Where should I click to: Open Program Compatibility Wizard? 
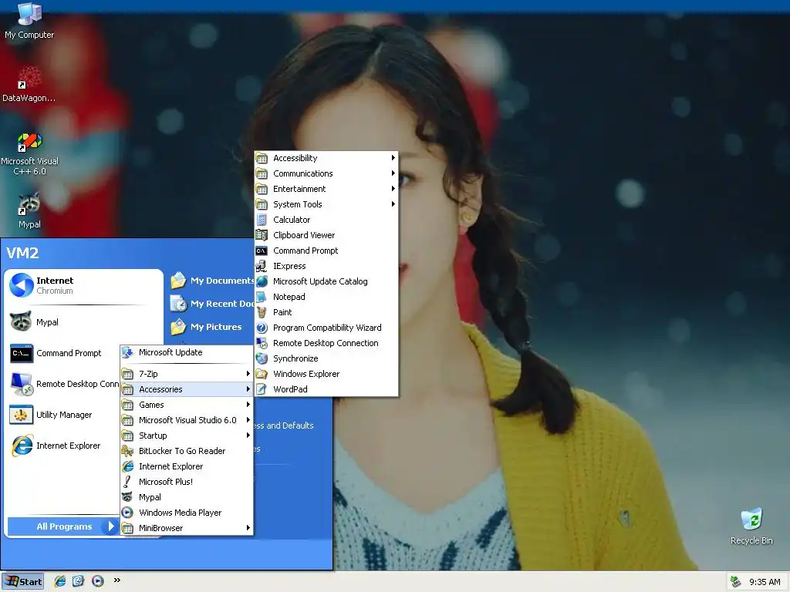[326, 328]
